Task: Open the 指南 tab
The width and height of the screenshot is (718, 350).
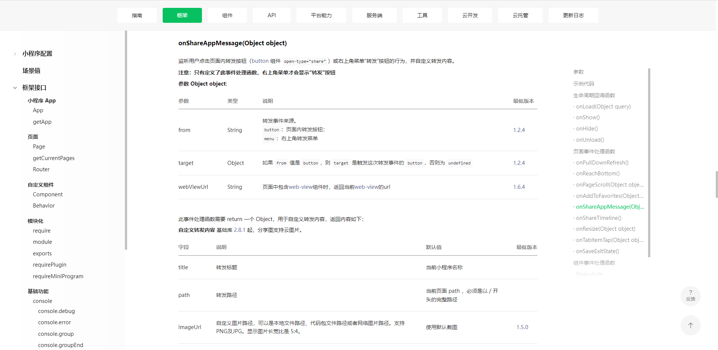Action: (137, 15)
